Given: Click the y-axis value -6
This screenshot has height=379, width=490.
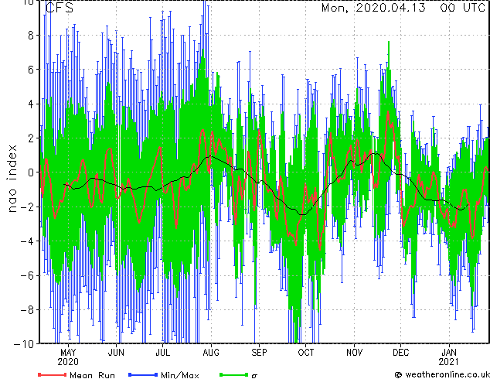Looking at the screenshot, I should click(27, 275).
